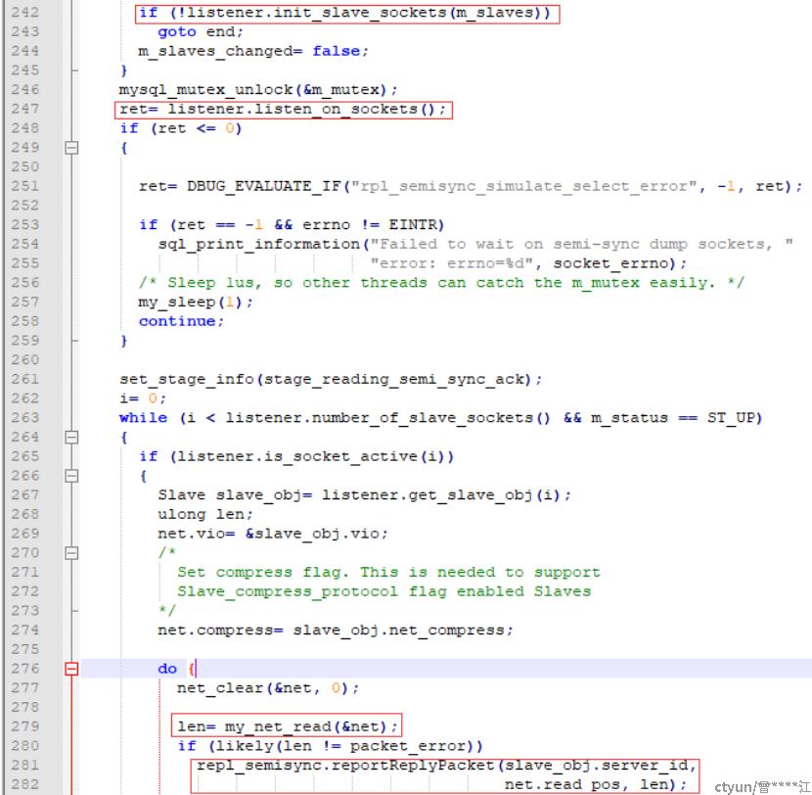Click mysql_mutex_unlock(&m_mutex) statement
Image resolution: width=812 pixels, height=795 pixels.
(x=258, y=90)
